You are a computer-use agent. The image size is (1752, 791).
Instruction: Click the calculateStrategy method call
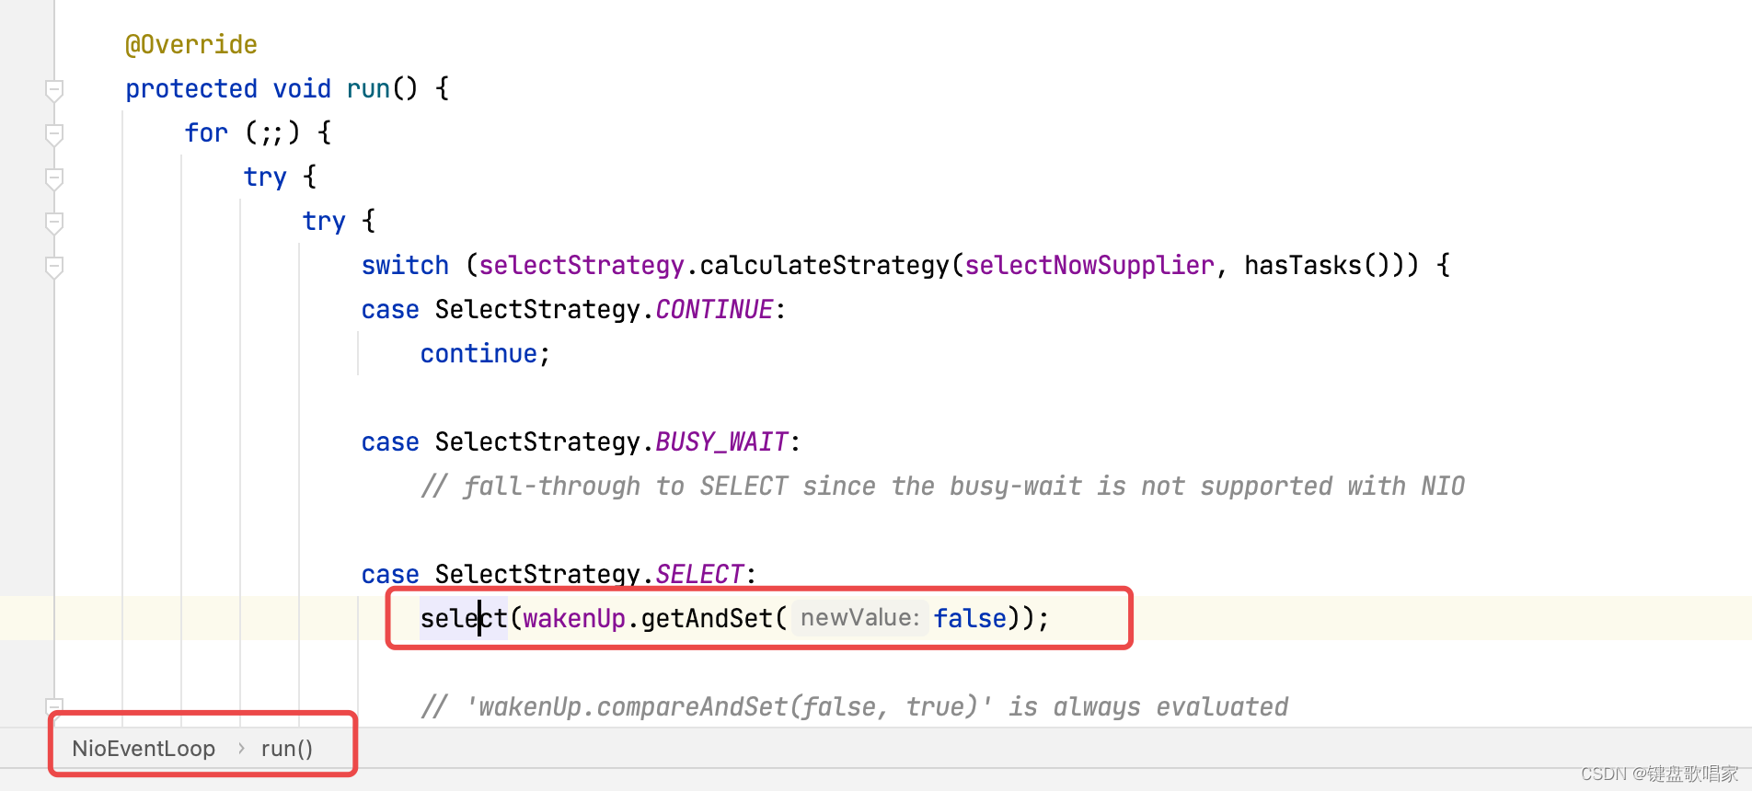point(824,266)
